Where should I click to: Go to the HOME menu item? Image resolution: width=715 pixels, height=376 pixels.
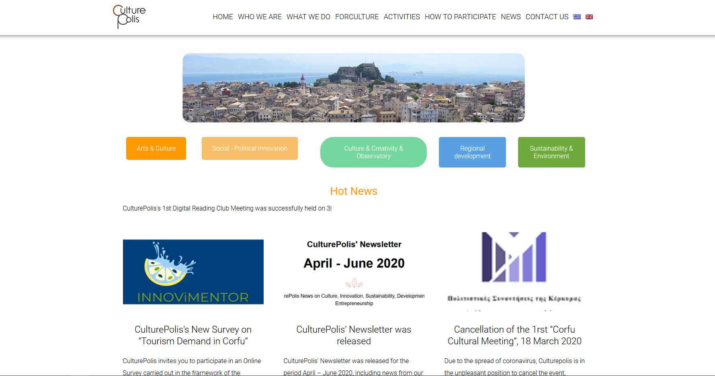(223, 17)
